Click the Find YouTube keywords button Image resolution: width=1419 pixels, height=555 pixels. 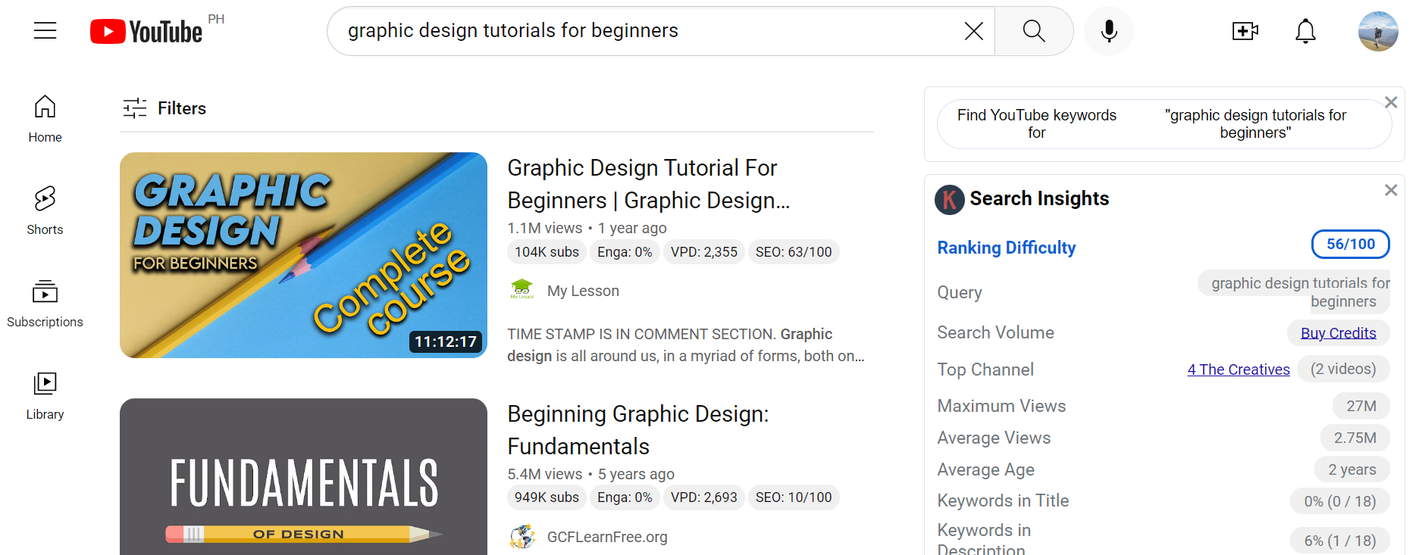[x=1164, y=124]
